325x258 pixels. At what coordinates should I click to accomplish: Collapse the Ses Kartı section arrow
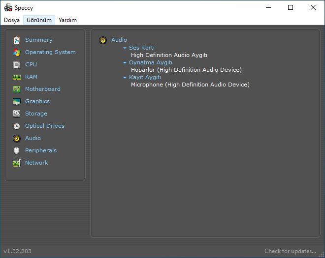coord(125,48)
